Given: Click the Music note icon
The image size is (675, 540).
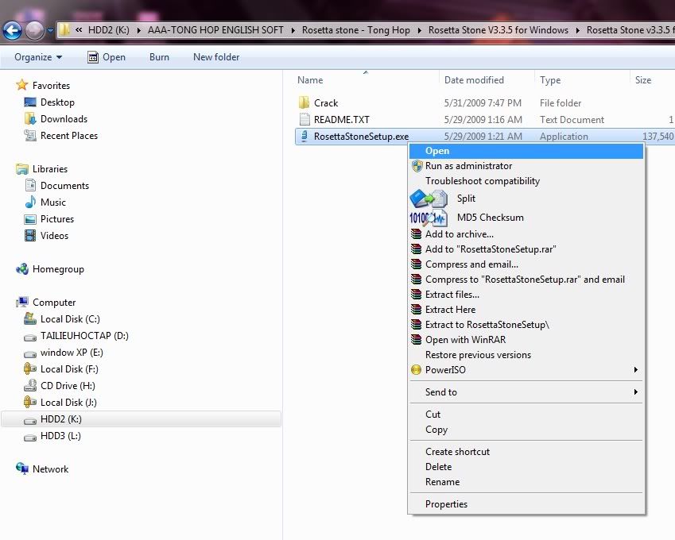Looking at the screenshot, I should pyautogui.click(x=30, y=202).
